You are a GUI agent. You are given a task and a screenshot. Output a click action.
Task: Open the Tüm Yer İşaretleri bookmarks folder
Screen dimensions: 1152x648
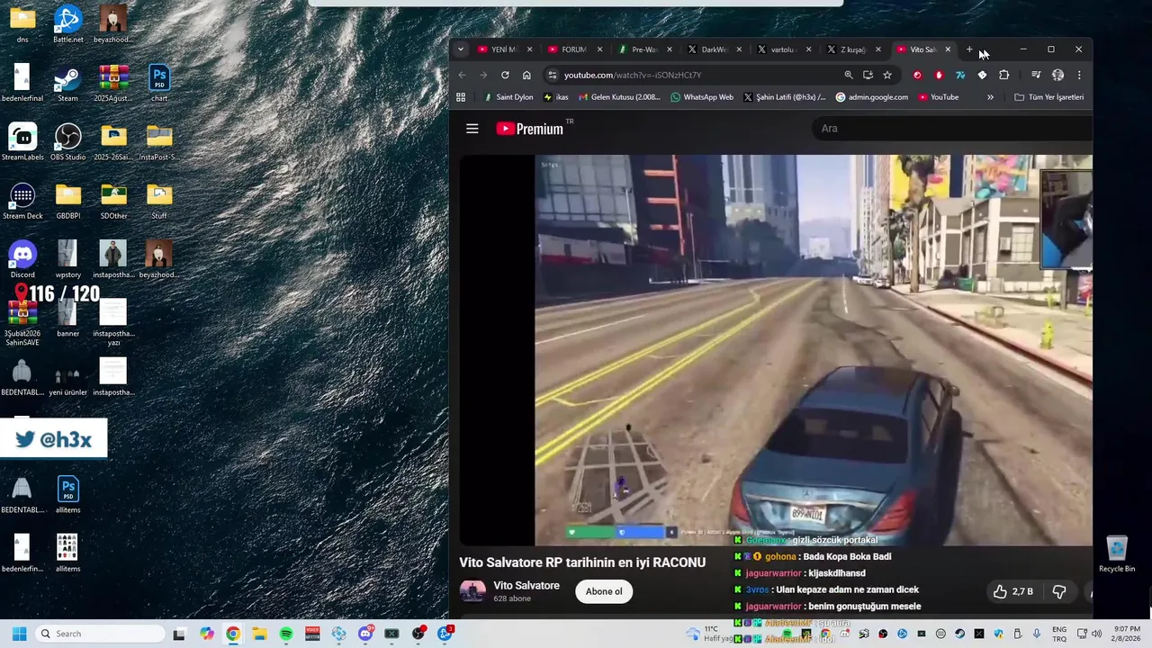point(1049,97)
